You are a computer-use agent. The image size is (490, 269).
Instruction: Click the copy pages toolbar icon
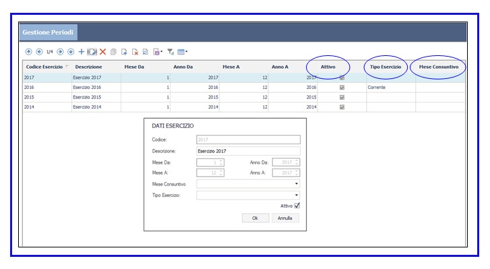113,52
